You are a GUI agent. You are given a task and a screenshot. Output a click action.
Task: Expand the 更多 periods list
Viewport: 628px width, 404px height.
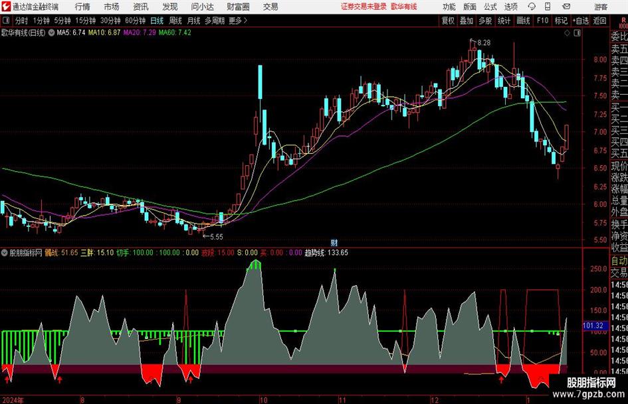click(x=239, y=21)
